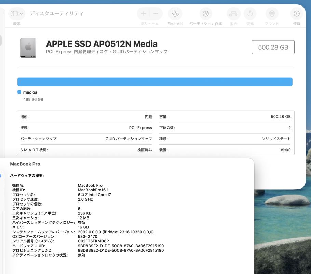
Task: Click the ハードウェアUUID value
Action: click(x=121, y=246)
